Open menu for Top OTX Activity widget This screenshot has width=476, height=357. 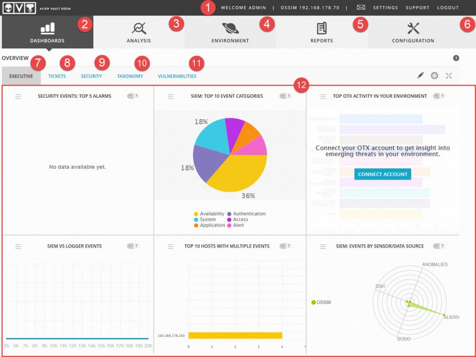(323, 96)
